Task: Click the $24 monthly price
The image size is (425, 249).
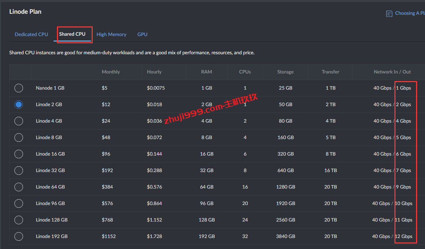Action: pyautogui.click(x=106, y=121)
